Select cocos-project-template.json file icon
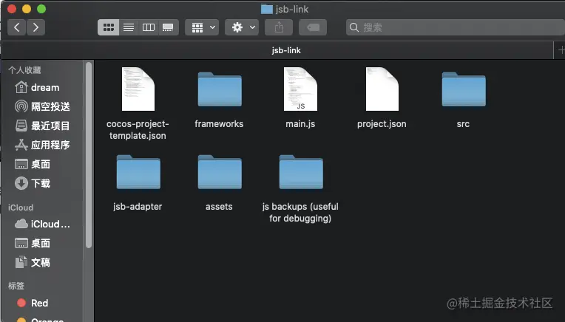The image size is (565, 322). point(138,89)
